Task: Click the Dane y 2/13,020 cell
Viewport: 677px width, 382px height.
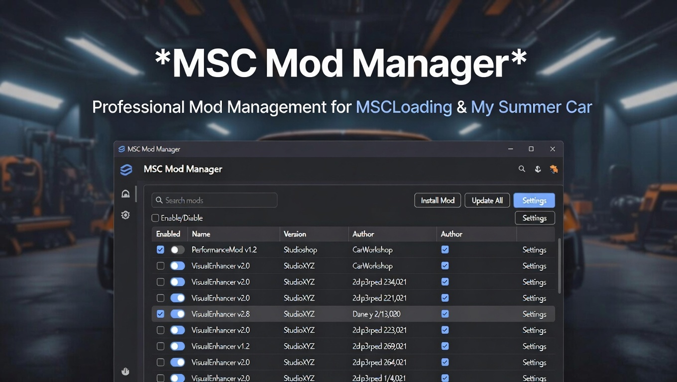Action: tap(376, 314)
